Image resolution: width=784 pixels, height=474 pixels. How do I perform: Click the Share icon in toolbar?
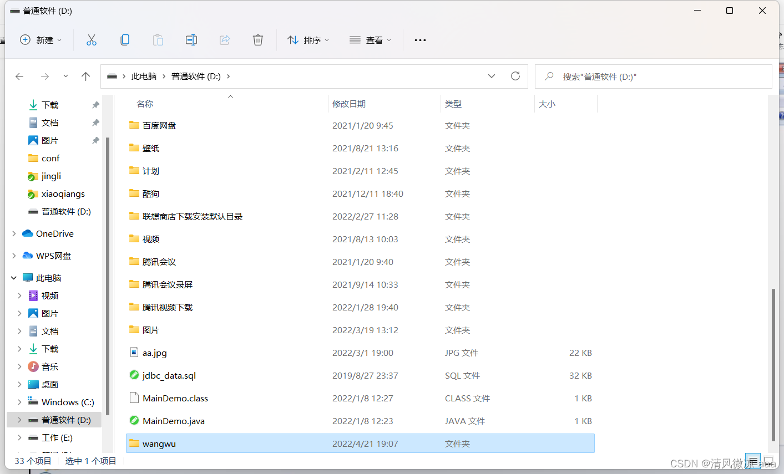(225, 40)
